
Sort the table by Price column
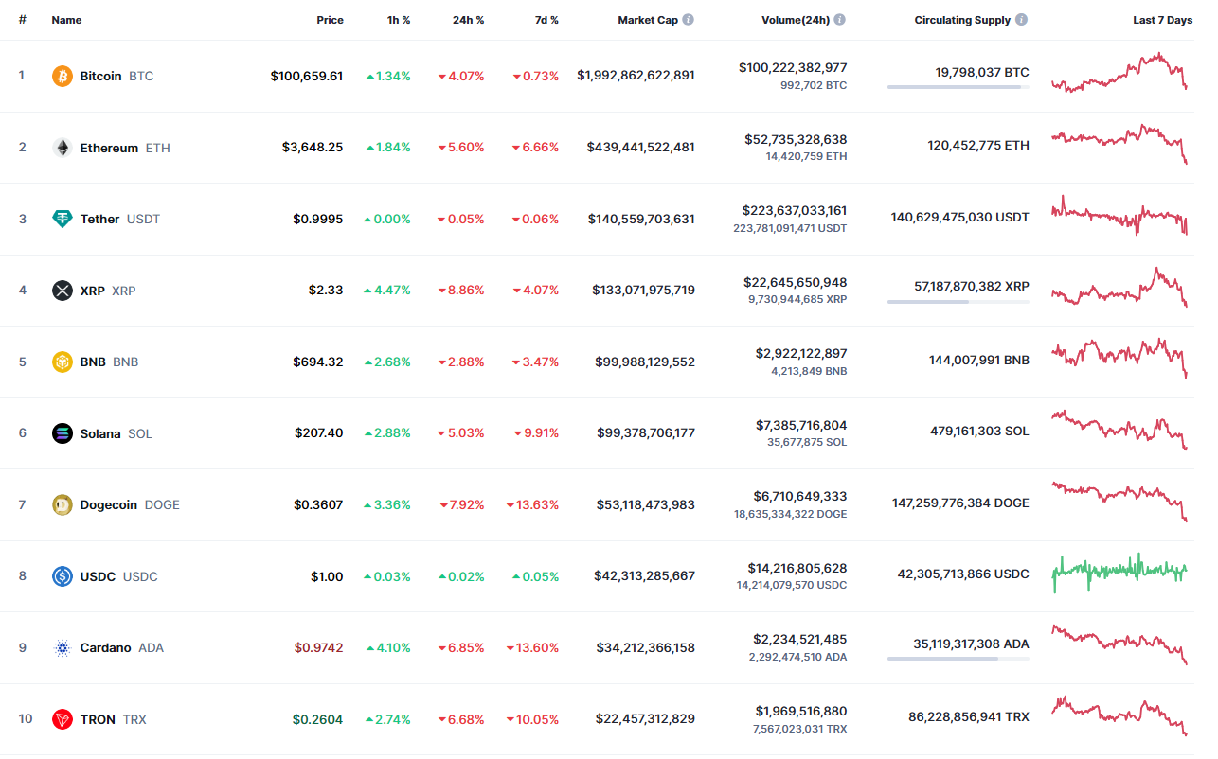(331, 20)
